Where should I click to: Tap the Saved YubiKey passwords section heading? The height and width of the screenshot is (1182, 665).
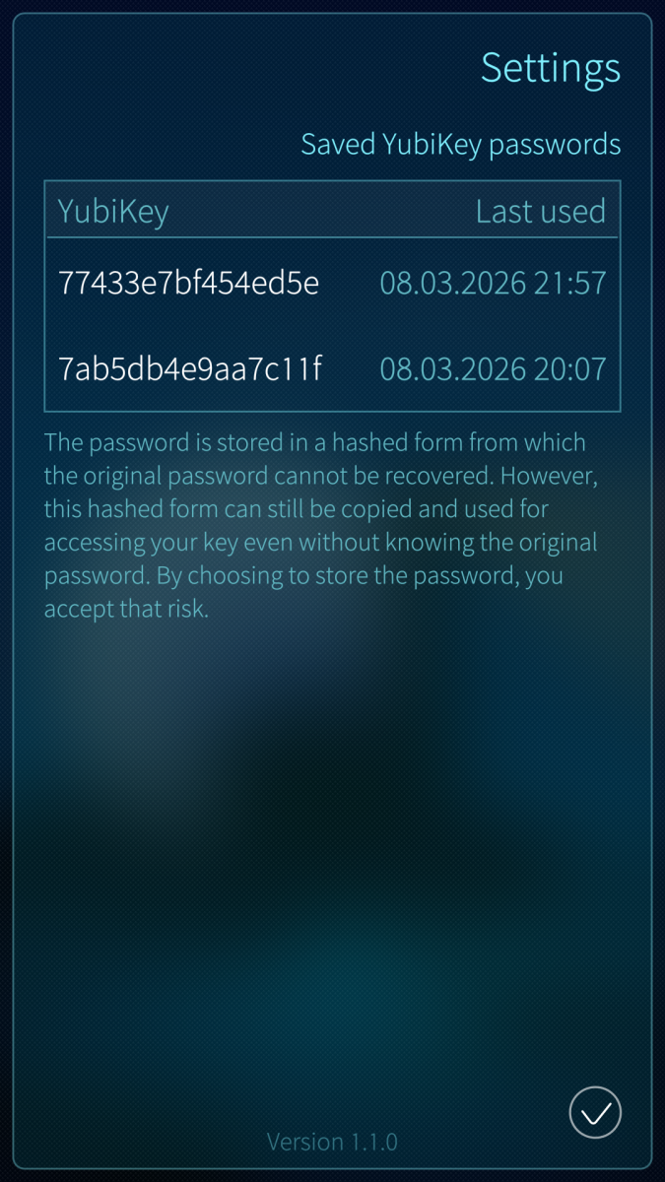(x=461, y=145)
